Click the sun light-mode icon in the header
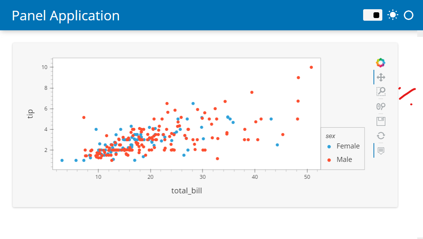423x239 pixels. 392,15
